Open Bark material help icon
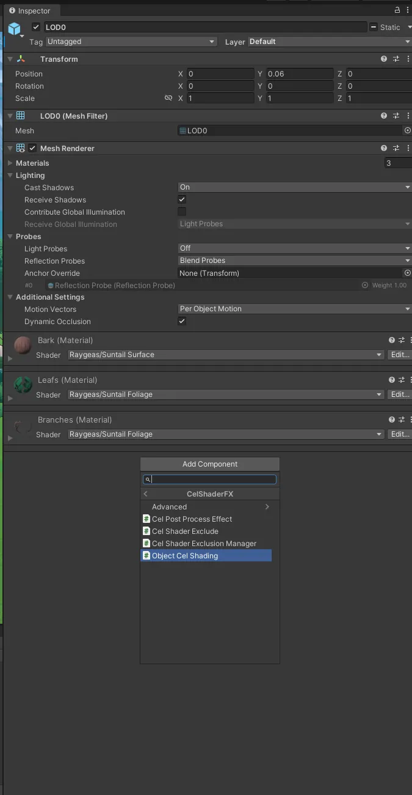412x795 pixels. point(392,340)
